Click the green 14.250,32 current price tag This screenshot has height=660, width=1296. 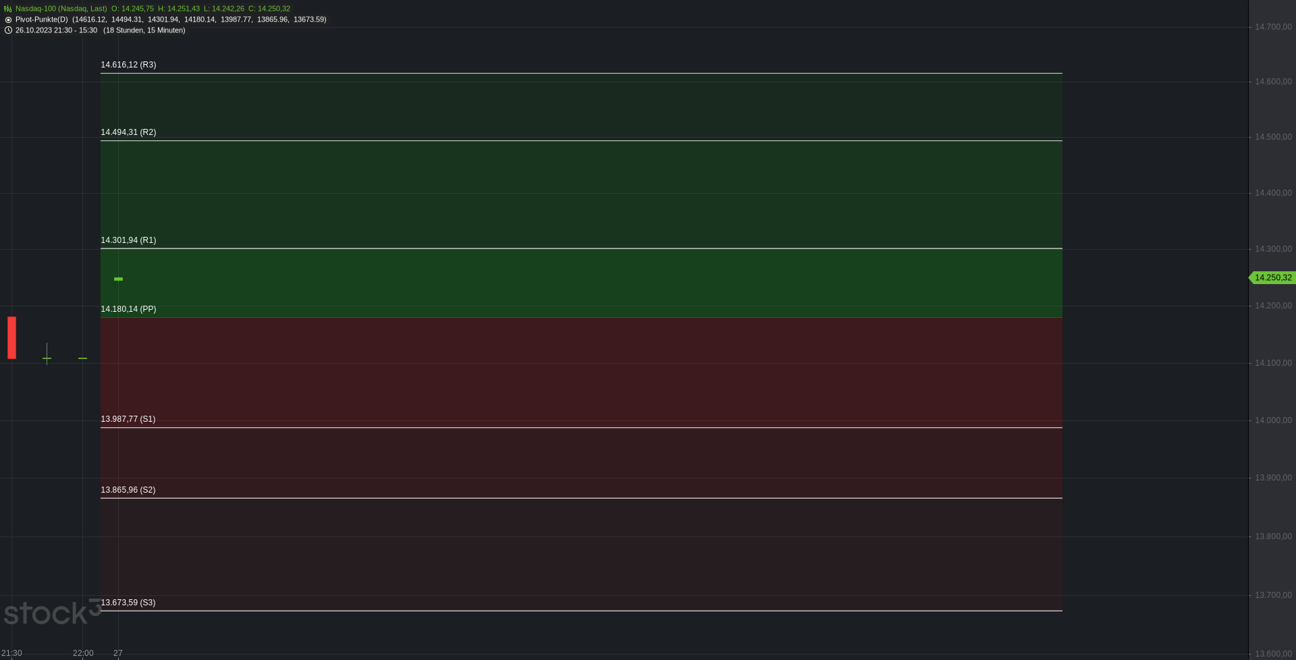click(1272, 277)
